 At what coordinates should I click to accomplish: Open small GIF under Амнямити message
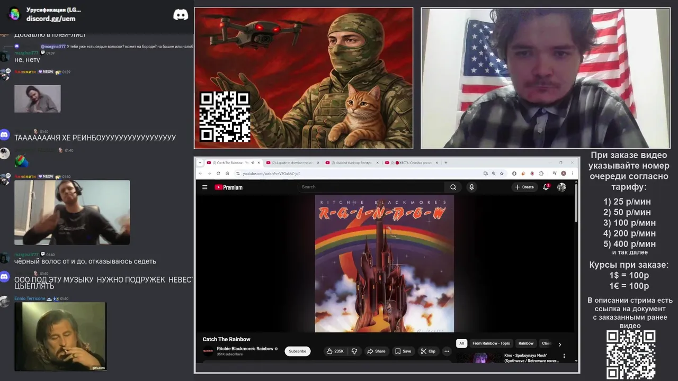tap(38, 98)
